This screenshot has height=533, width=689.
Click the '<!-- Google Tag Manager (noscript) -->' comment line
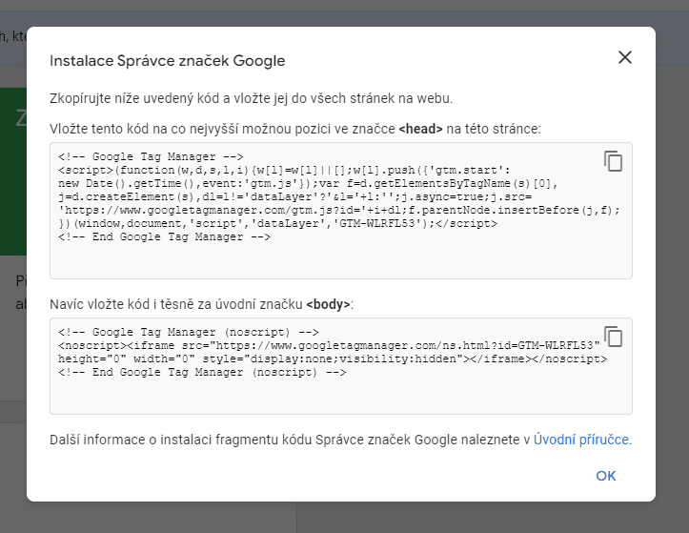(x=189, y=332)
